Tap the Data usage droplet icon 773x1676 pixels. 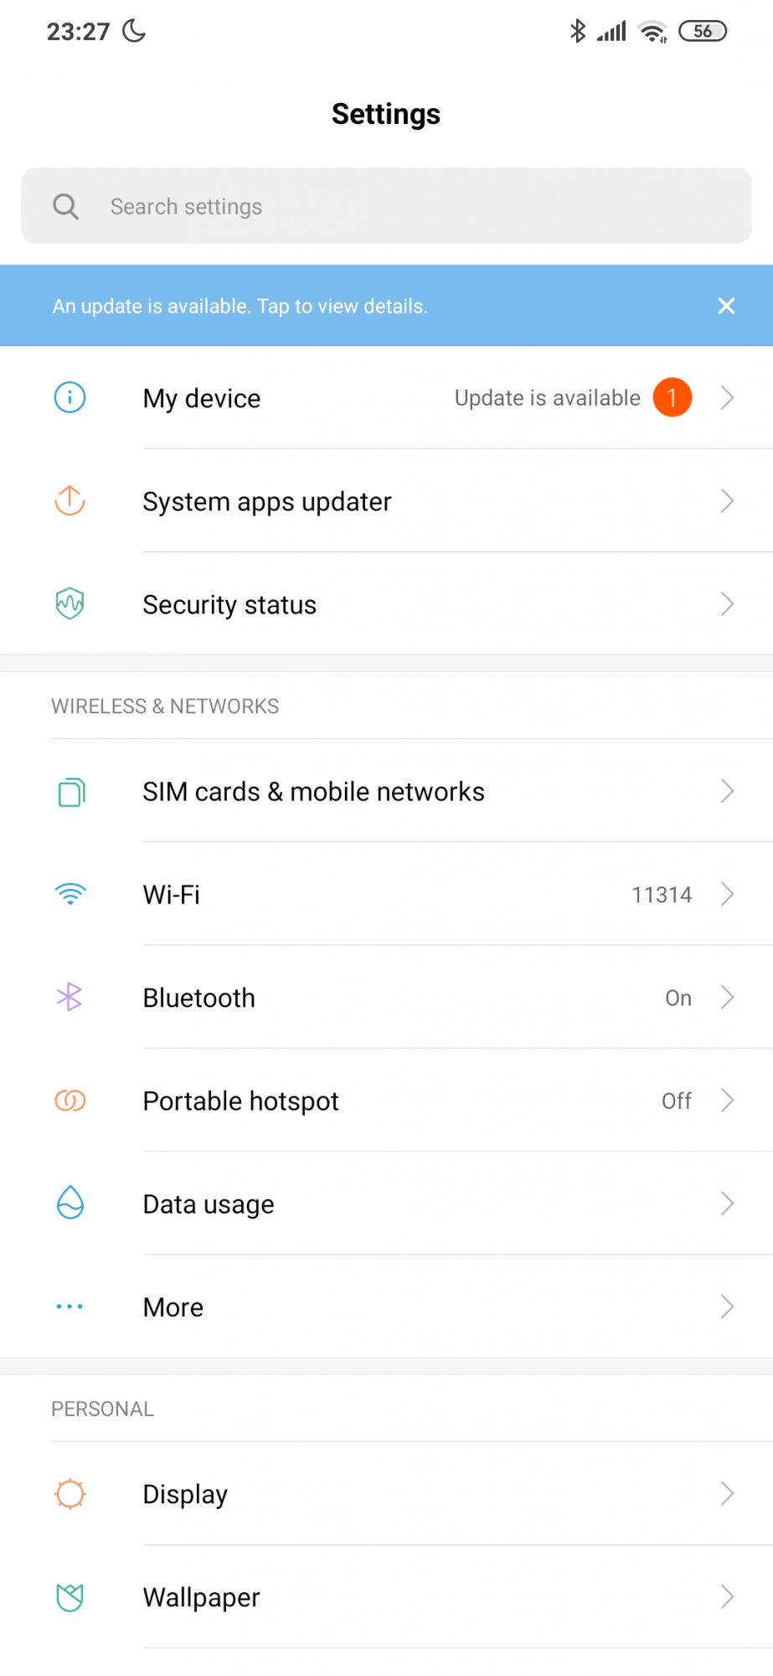(x=70, y=1203)
